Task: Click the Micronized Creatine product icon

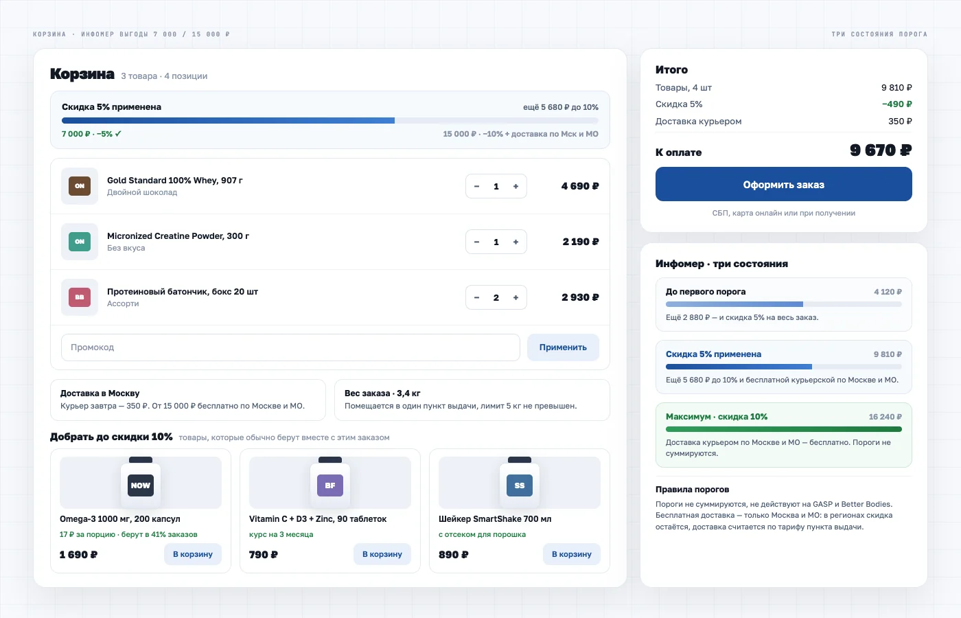Action: (x=80, y=242)
